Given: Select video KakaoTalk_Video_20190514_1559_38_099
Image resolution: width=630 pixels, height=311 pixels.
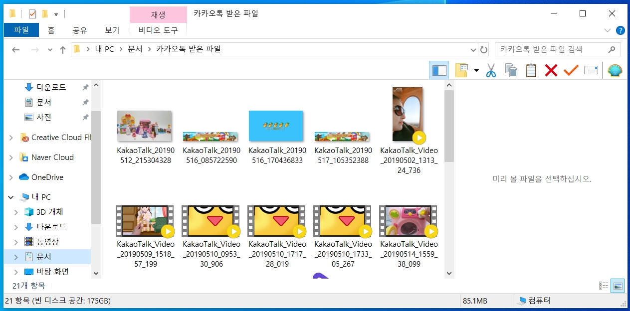Looking at the screenshot, I should (408, 221).
